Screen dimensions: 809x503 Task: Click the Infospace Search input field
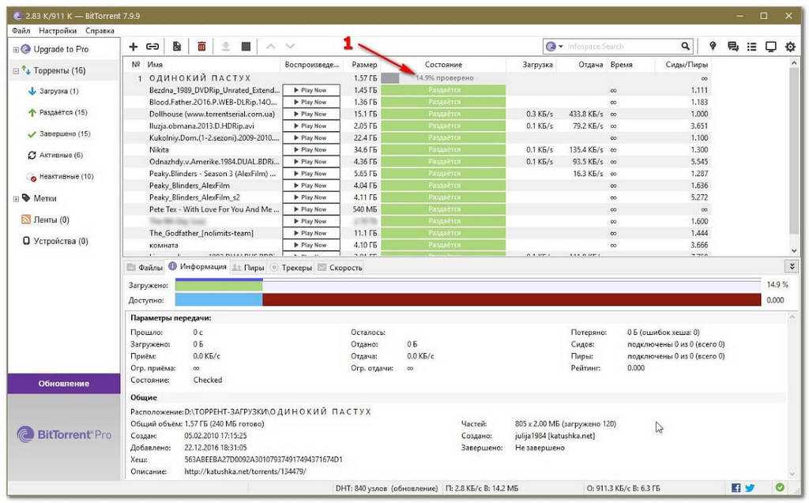tap(620, 47)
